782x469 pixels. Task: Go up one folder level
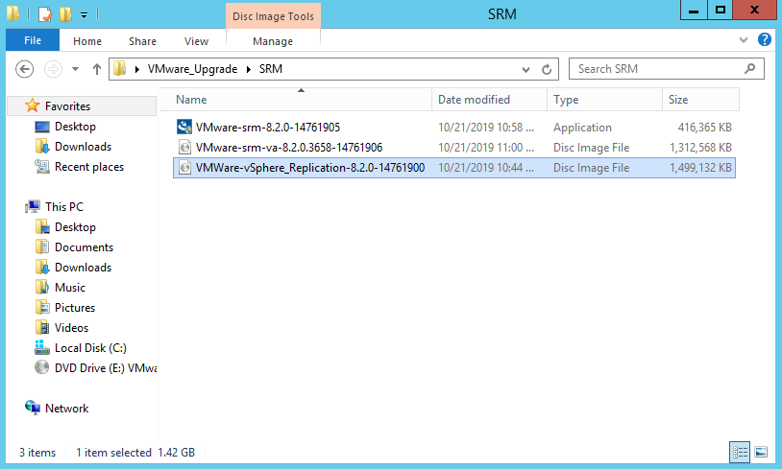[97, 69]
